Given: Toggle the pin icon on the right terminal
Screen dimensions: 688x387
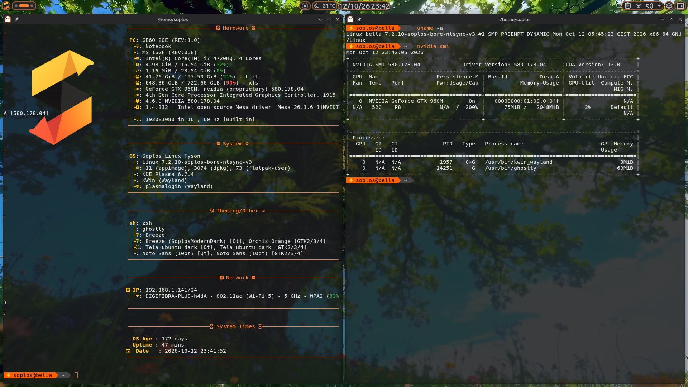Looking at the screenshot, I should tap(359, 19).
